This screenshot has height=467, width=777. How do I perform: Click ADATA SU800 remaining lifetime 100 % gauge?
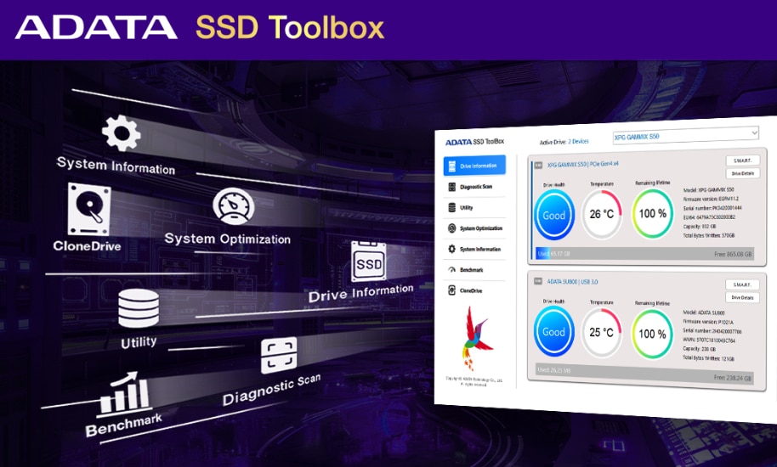pyautogui.click(x=652, y=334)
